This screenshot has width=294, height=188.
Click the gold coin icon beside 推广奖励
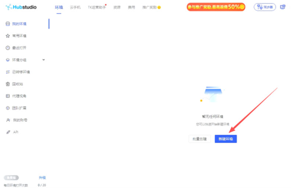(x=159, y=7)
